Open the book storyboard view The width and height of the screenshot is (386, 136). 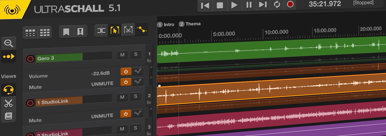(x=9, y=116)
